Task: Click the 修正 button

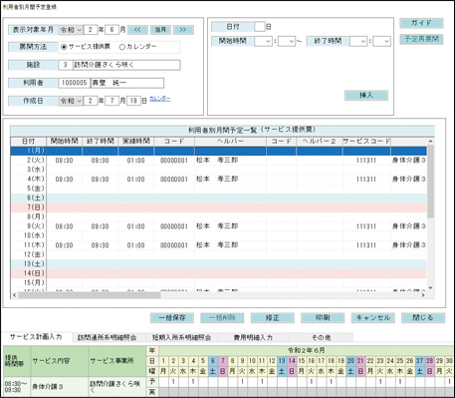Action: point(273,318)
